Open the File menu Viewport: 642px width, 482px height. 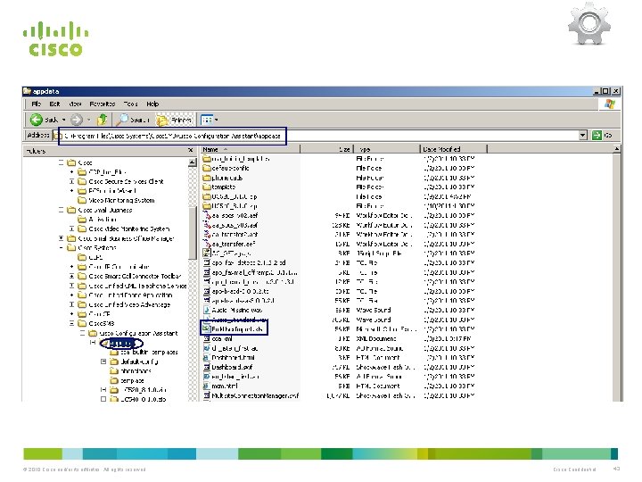click(37, 104)
